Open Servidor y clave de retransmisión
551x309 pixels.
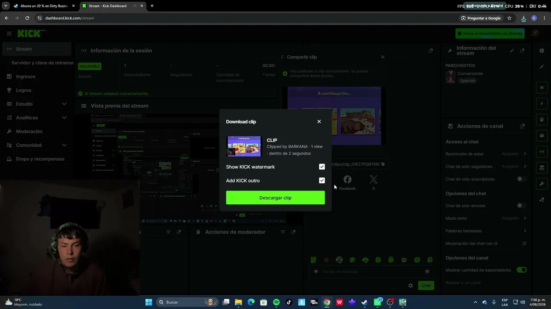coord(42,63)
